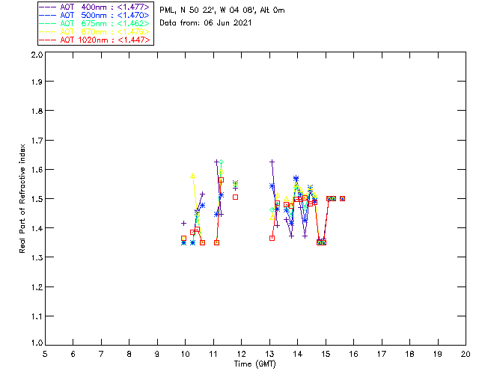The height and width of the screenshot is (383, 479).
Task: Click the y-axis label 1.0
Action: pos(37,343)
